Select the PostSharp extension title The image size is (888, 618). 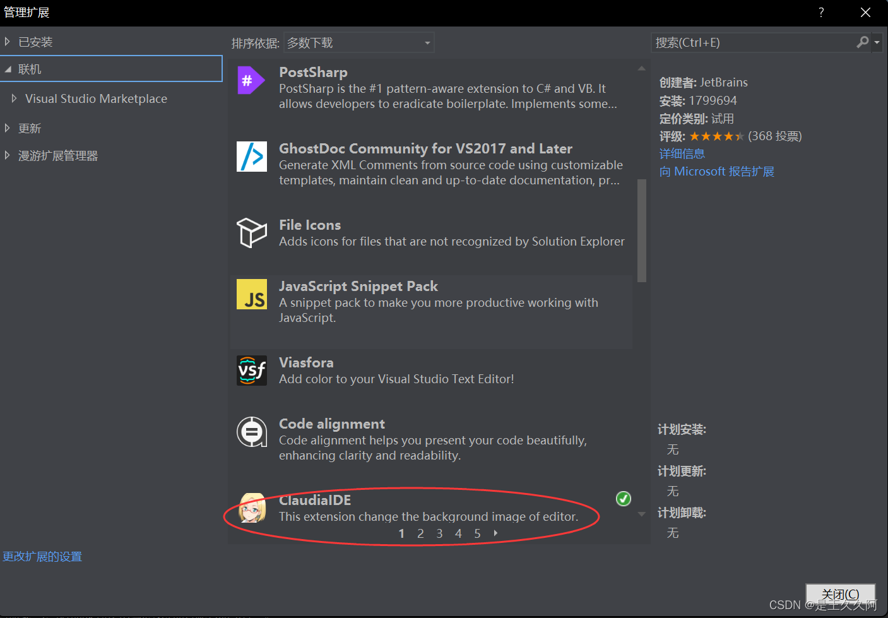314,73
